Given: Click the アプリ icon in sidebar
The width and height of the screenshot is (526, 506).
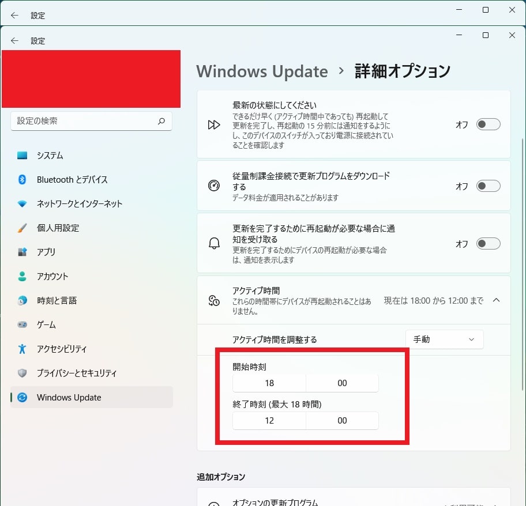Looking at the screenshot, I should [x=22, y=252].
